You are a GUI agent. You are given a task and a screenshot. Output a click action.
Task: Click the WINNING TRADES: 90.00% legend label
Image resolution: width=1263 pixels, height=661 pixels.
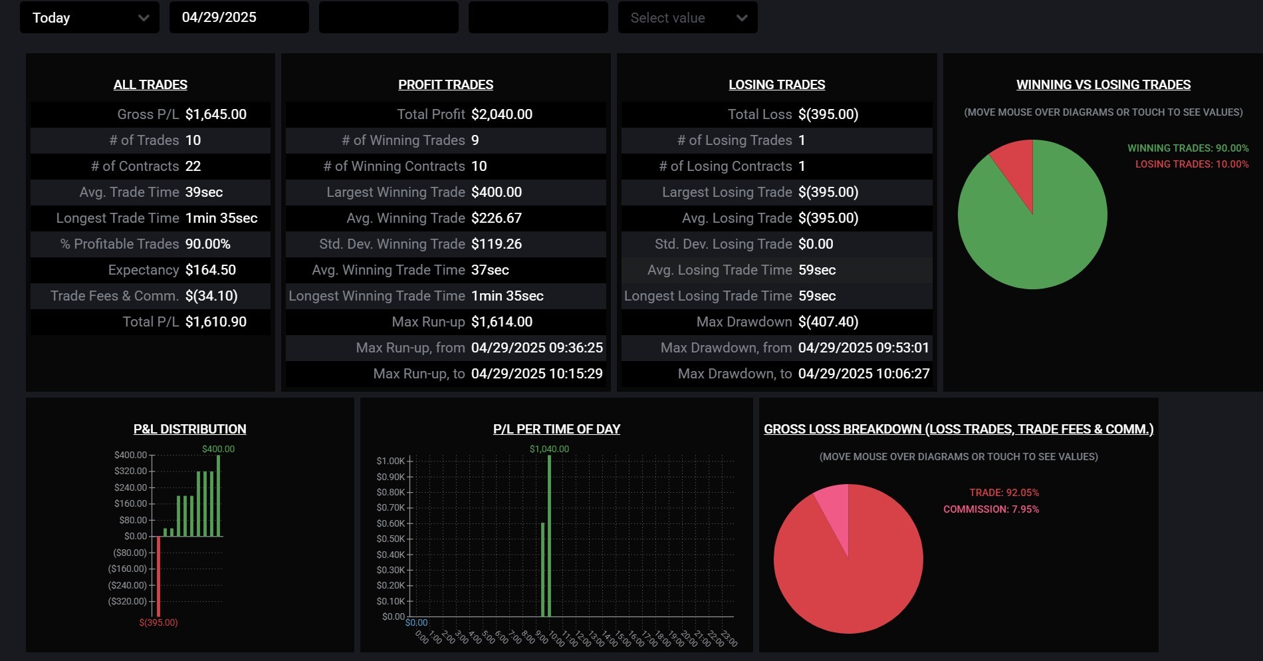(x=1187, y=148)
